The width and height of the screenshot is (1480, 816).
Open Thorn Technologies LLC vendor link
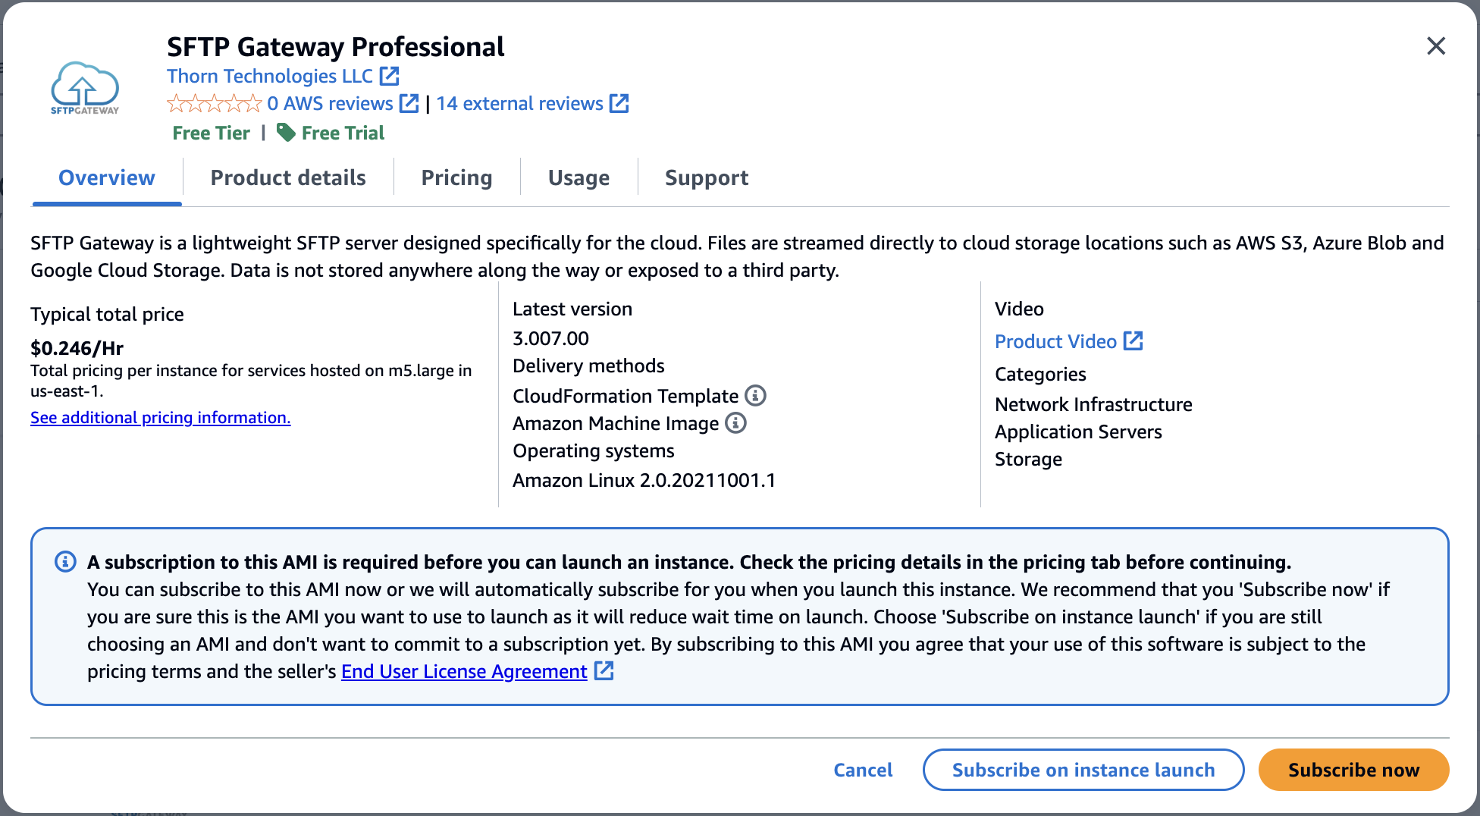pyautogui.click(x=270, y=76)
